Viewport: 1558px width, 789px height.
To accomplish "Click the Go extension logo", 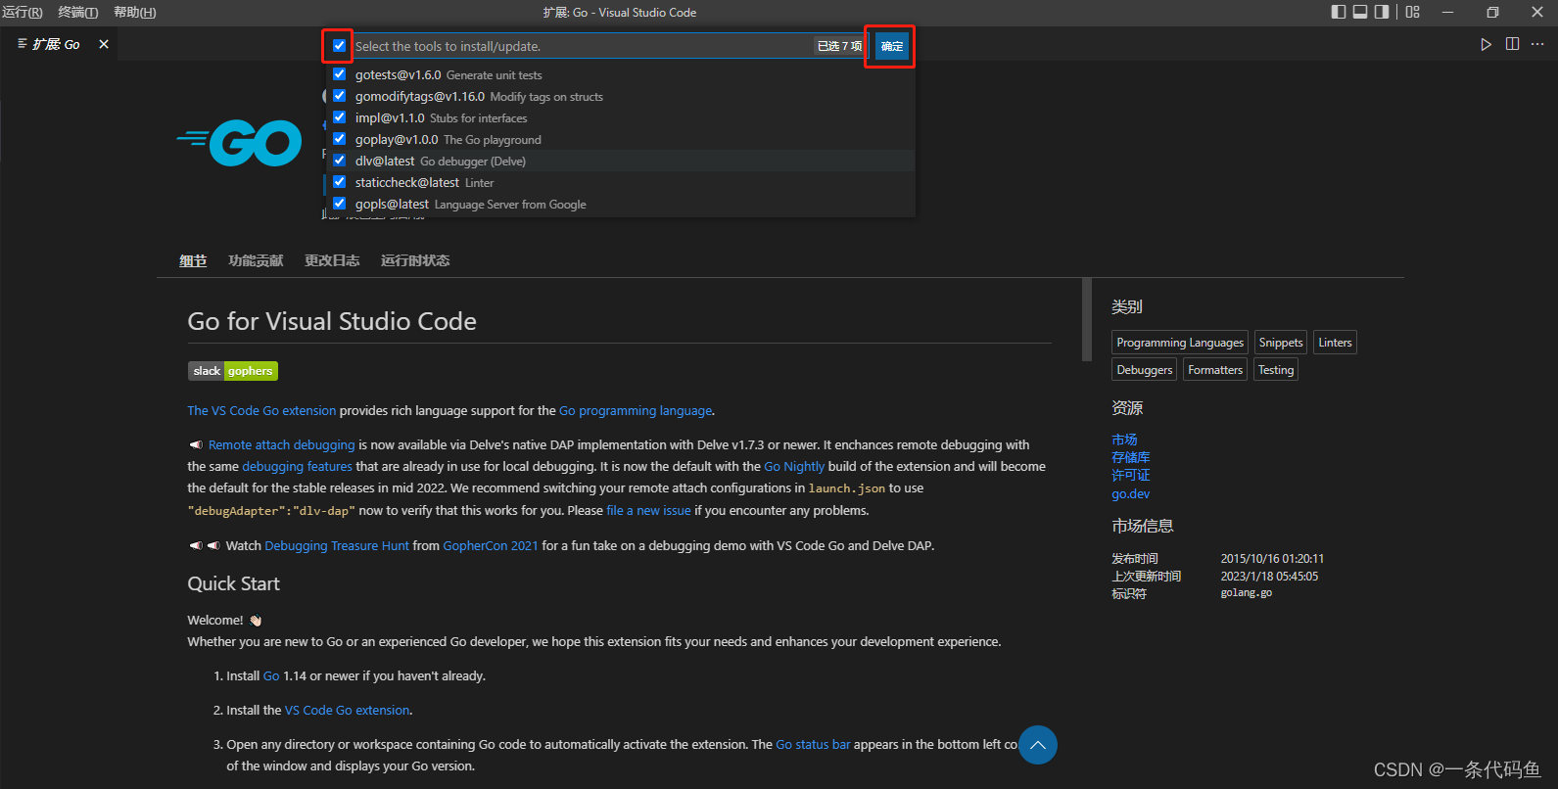I will point(239,143).
